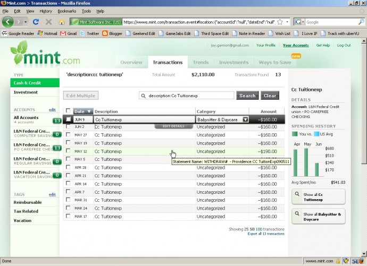
Task: Click the May spending history bar
Action: coord(306,162)
